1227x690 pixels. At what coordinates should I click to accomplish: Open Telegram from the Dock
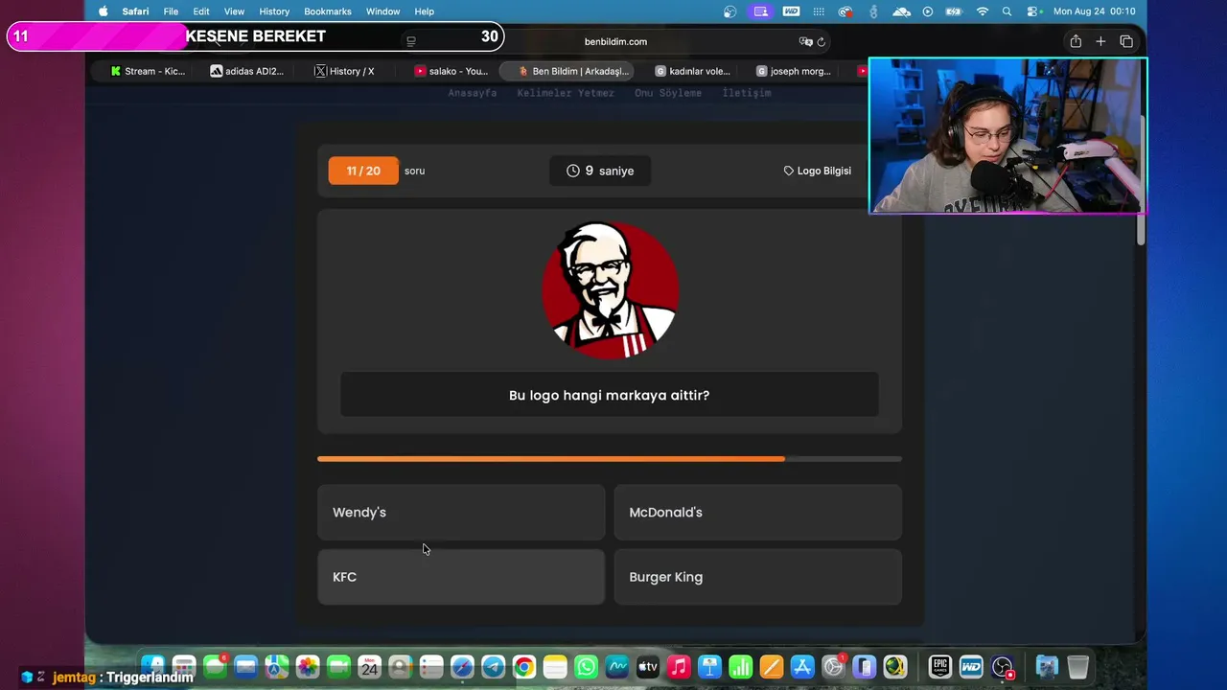[493, 667]
